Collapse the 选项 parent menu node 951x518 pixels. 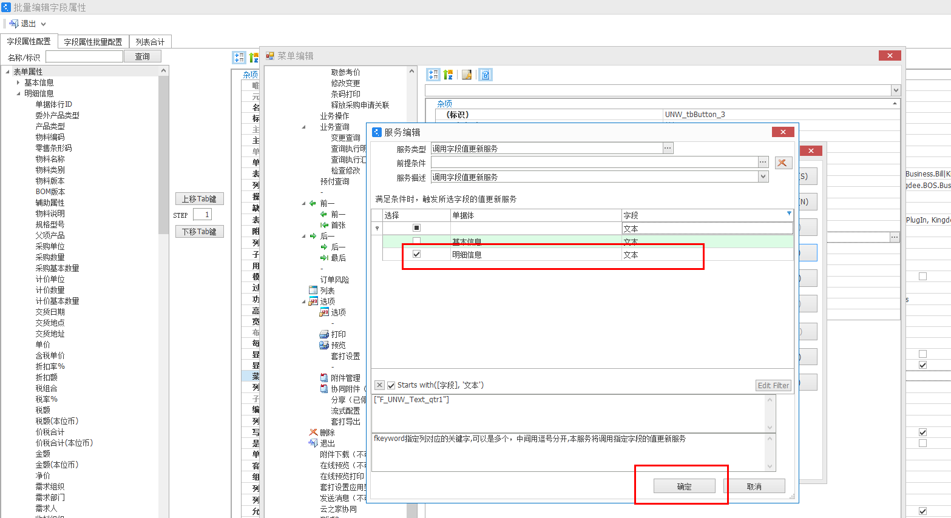(304, 301)
